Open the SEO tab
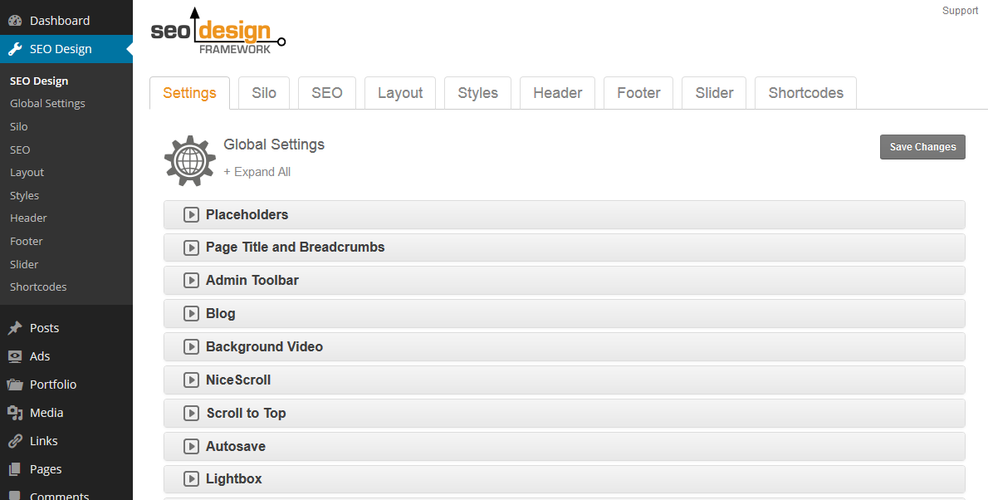 (x=327, y=93)
